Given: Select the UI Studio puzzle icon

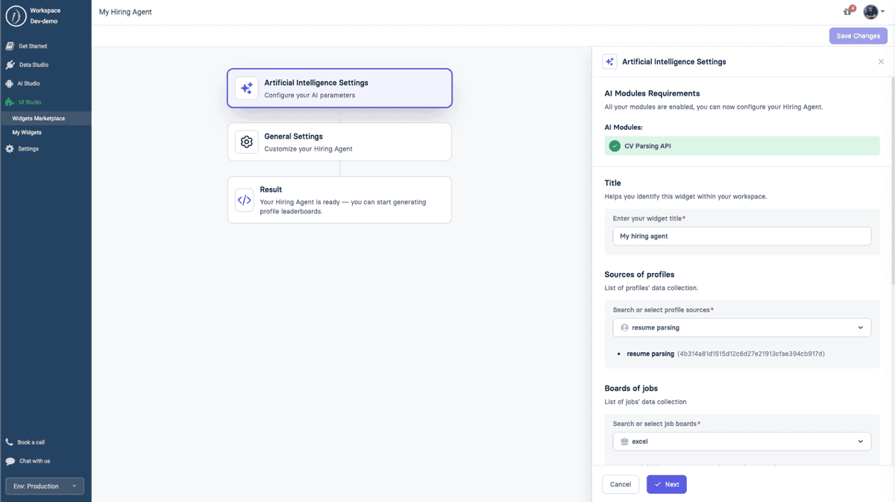Looking at the screenshot, I should [9, 103].
